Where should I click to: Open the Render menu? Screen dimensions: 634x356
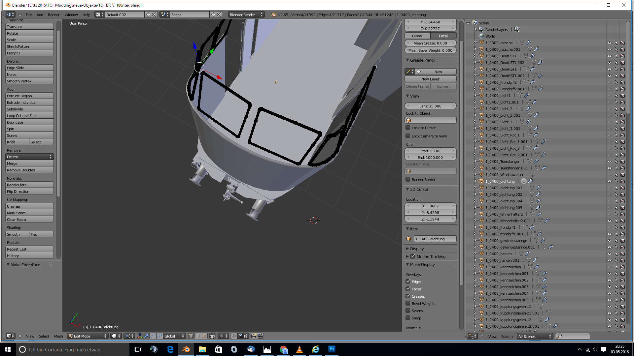click(x=53, y=15)
